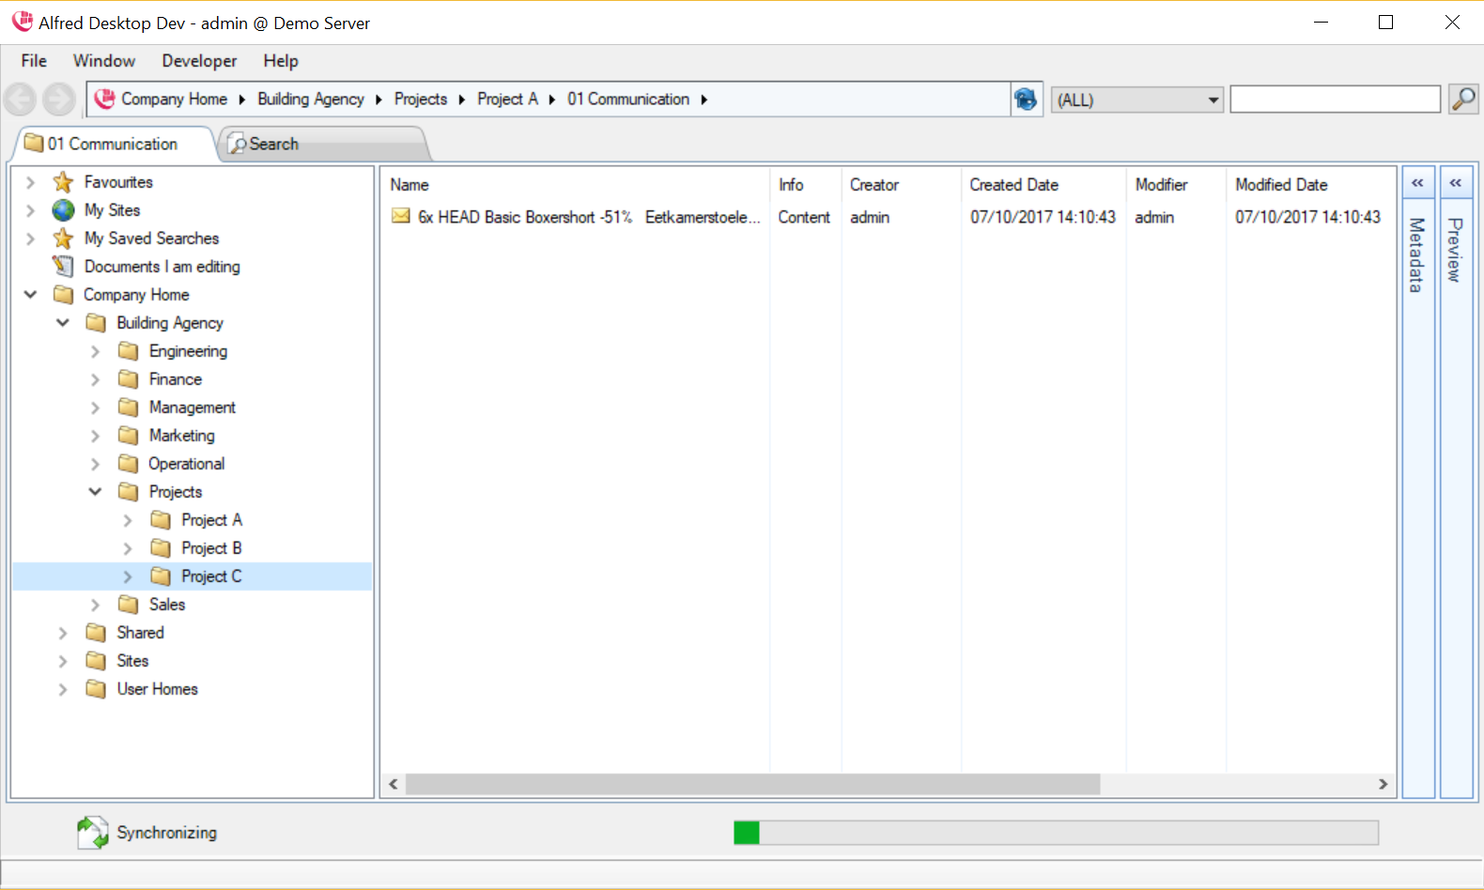Viewport: 1484px width, 890px height.
Task: Click the forward navigation arrow
Action: [x=58, y=100]
